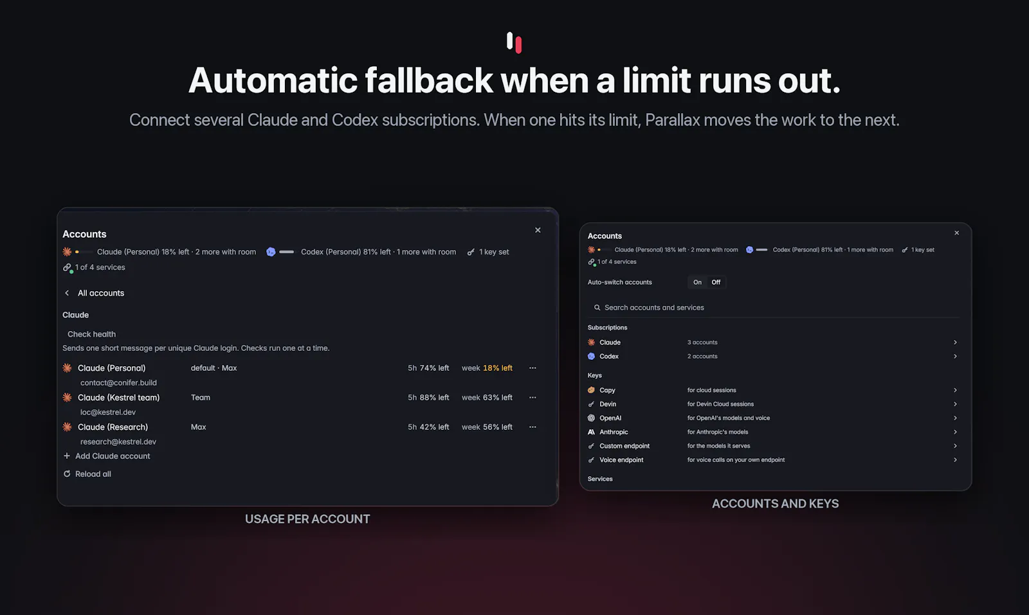Click contact@conifer.build email text

click(118, 383)
